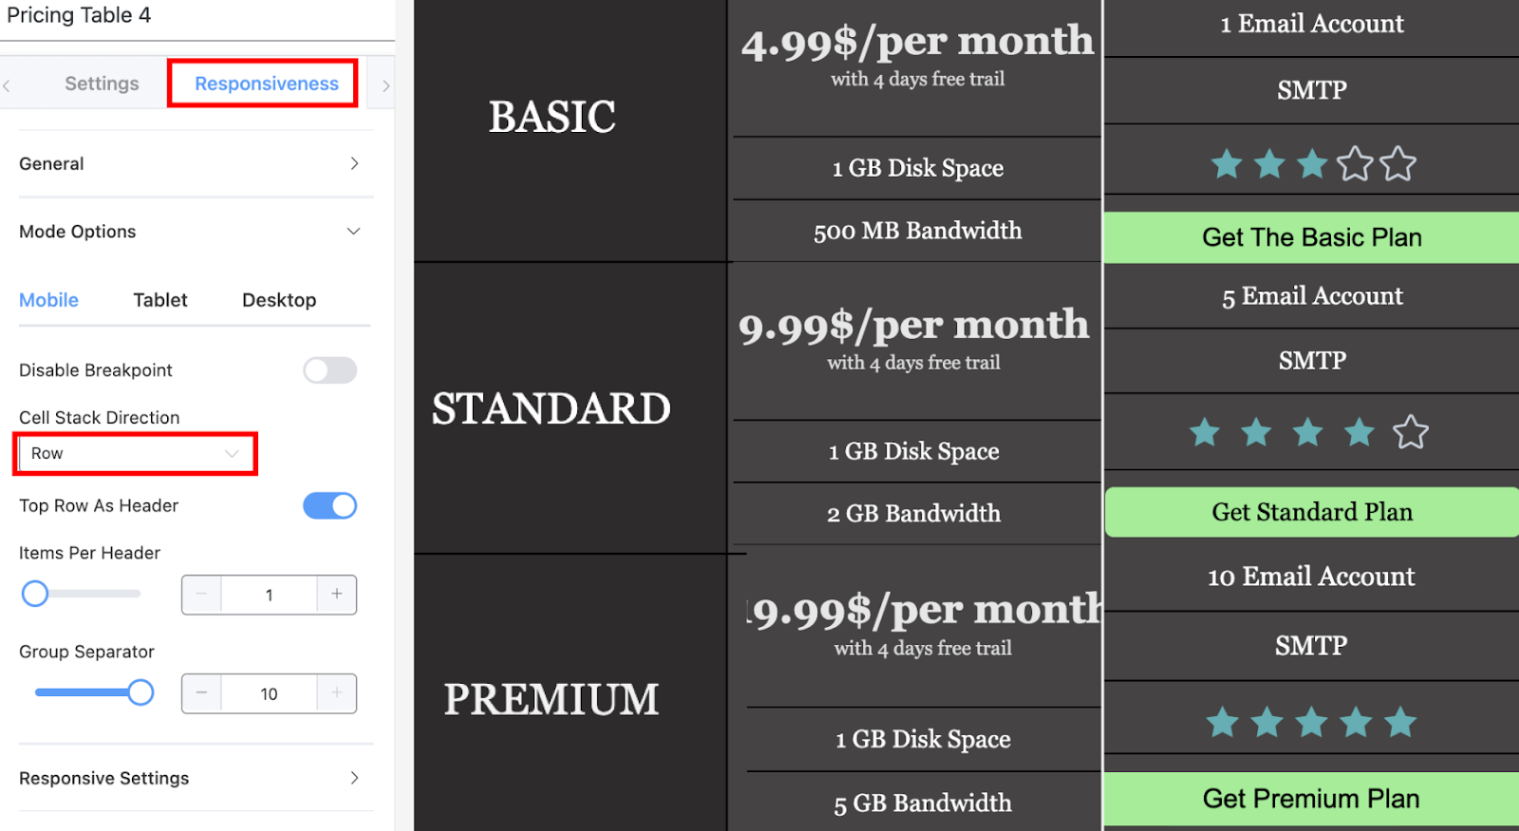Open the Cell Stack Direction dropdown
The image size is (1519, 831).
[135, 453]
